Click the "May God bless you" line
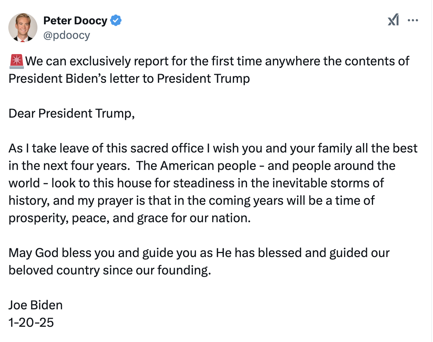Viewport: 433px width, 342px height. [199, 253]
